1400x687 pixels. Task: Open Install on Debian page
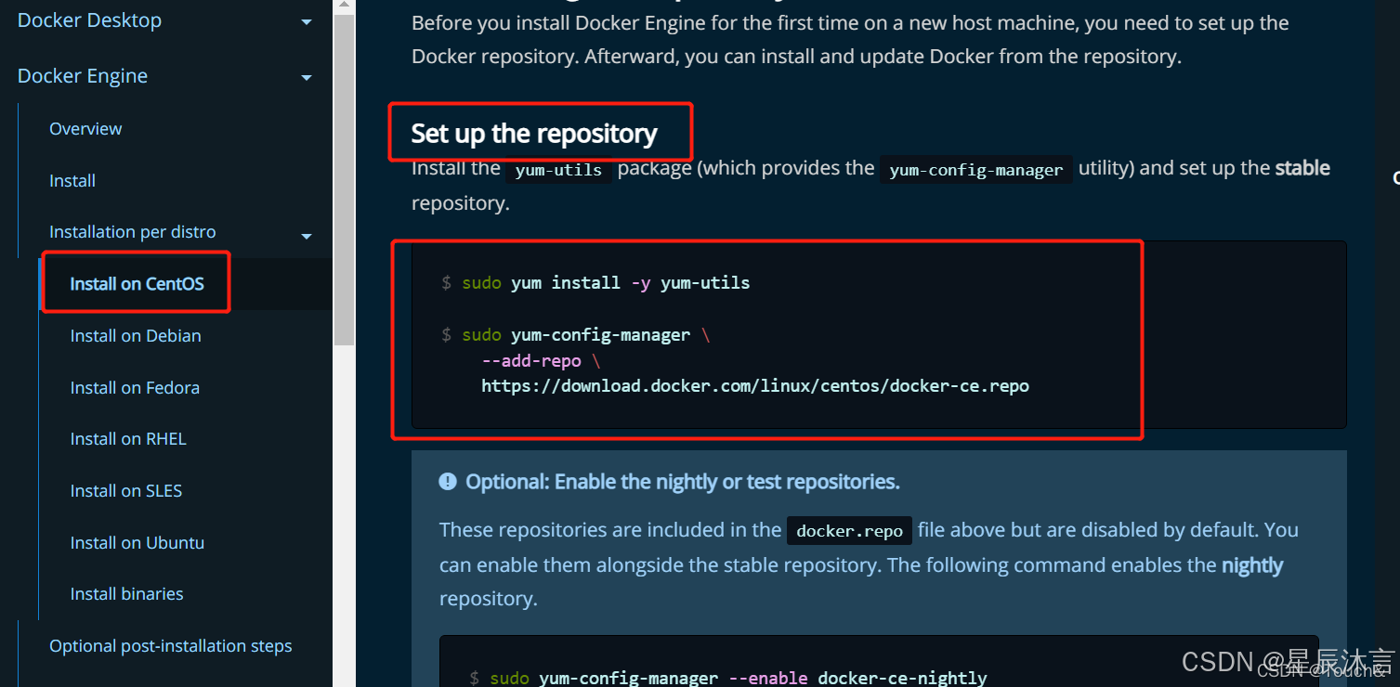(136, 336)
